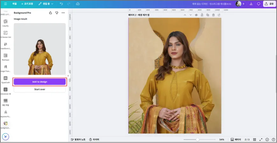Open the 편집 중 editing mode dropdown

point(46,4)
